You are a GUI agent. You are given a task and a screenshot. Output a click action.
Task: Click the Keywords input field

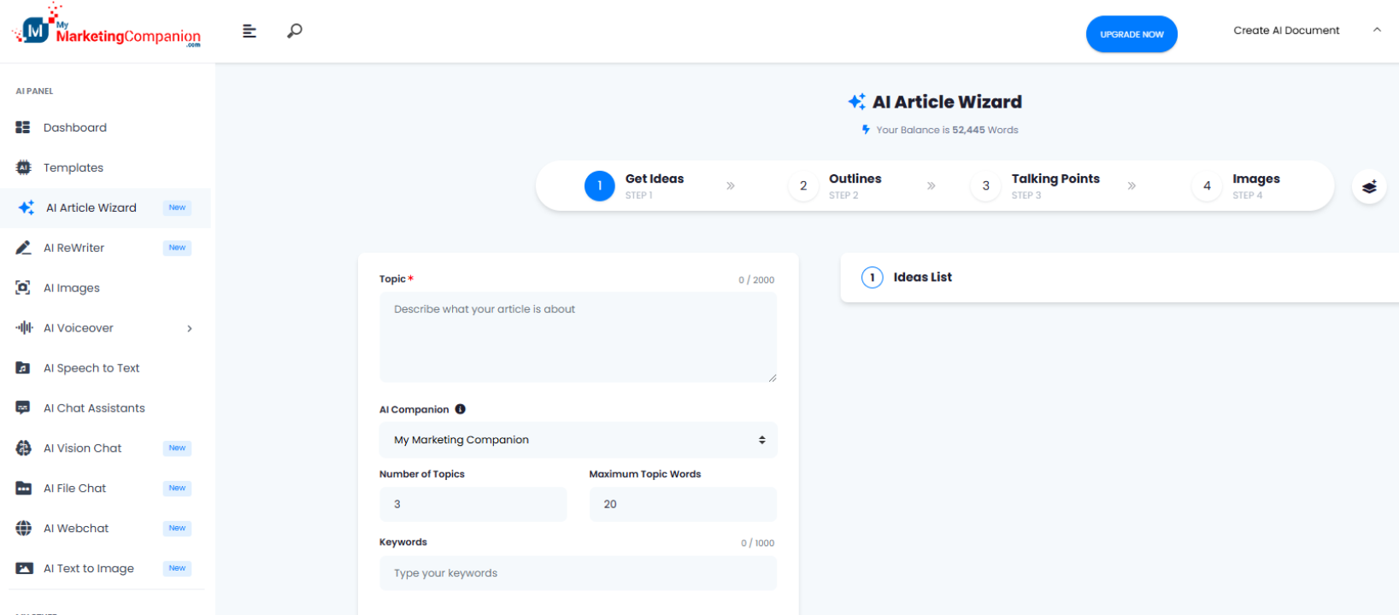tap(578, 573)
